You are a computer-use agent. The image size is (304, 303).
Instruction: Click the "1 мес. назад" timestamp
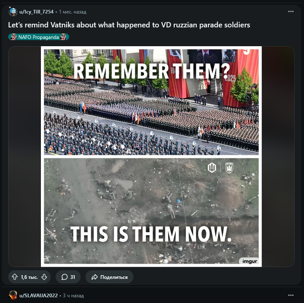72,12
